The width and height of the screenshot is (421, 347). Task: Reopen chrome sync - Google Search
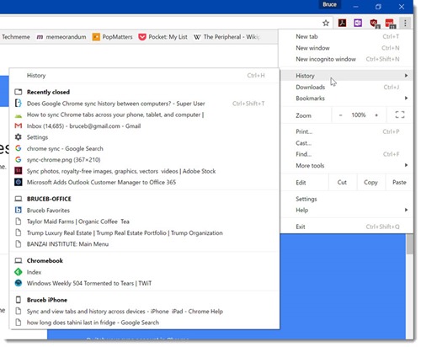click(x=145, y=148)
